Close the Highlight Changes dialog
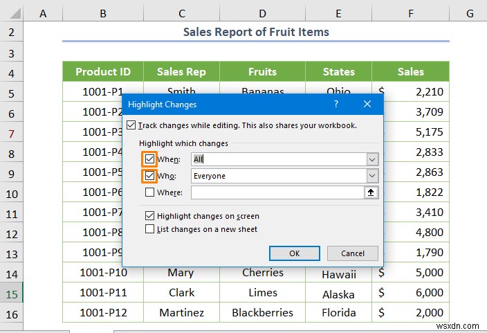The width and height of the screenshot is (487, 333). [367, 105]
